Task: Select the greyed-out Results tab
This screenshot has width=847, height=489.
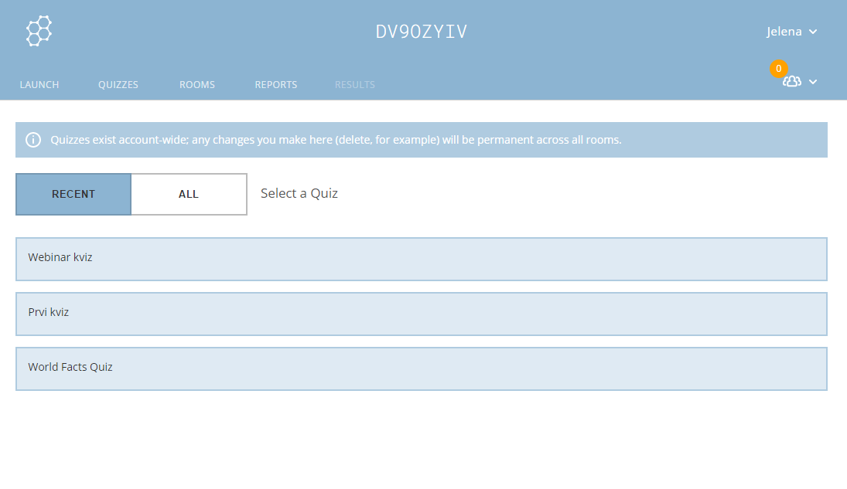Action: point(355,85)
